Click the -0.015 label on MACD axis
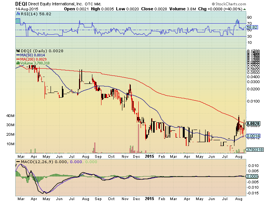Viewport: 266px width, 202px height. coord(253,193)
